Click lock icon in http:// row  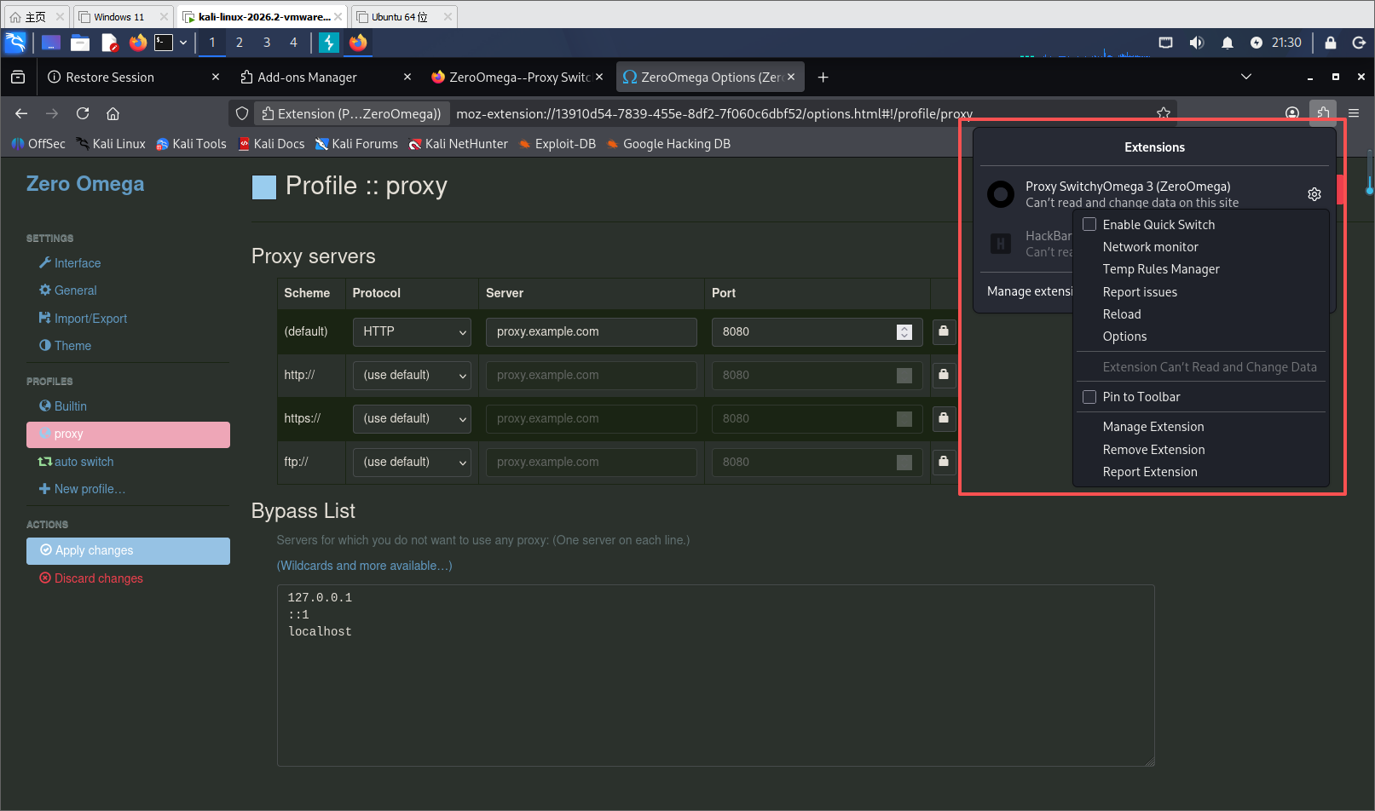point(943,375)
